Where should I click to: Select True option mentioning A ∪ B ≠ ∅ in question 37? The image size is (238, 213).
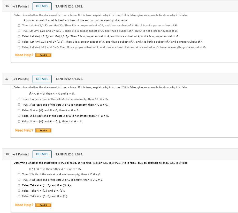coord(19,105)
